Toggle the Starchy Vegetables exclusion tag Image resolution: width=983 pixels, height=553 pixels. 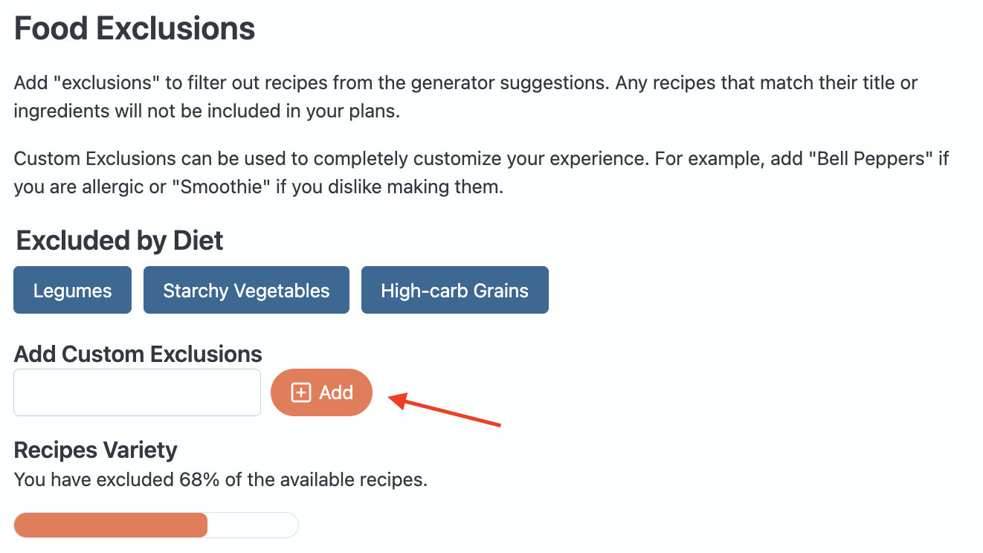pyautogui.click(x=246, y=291)
